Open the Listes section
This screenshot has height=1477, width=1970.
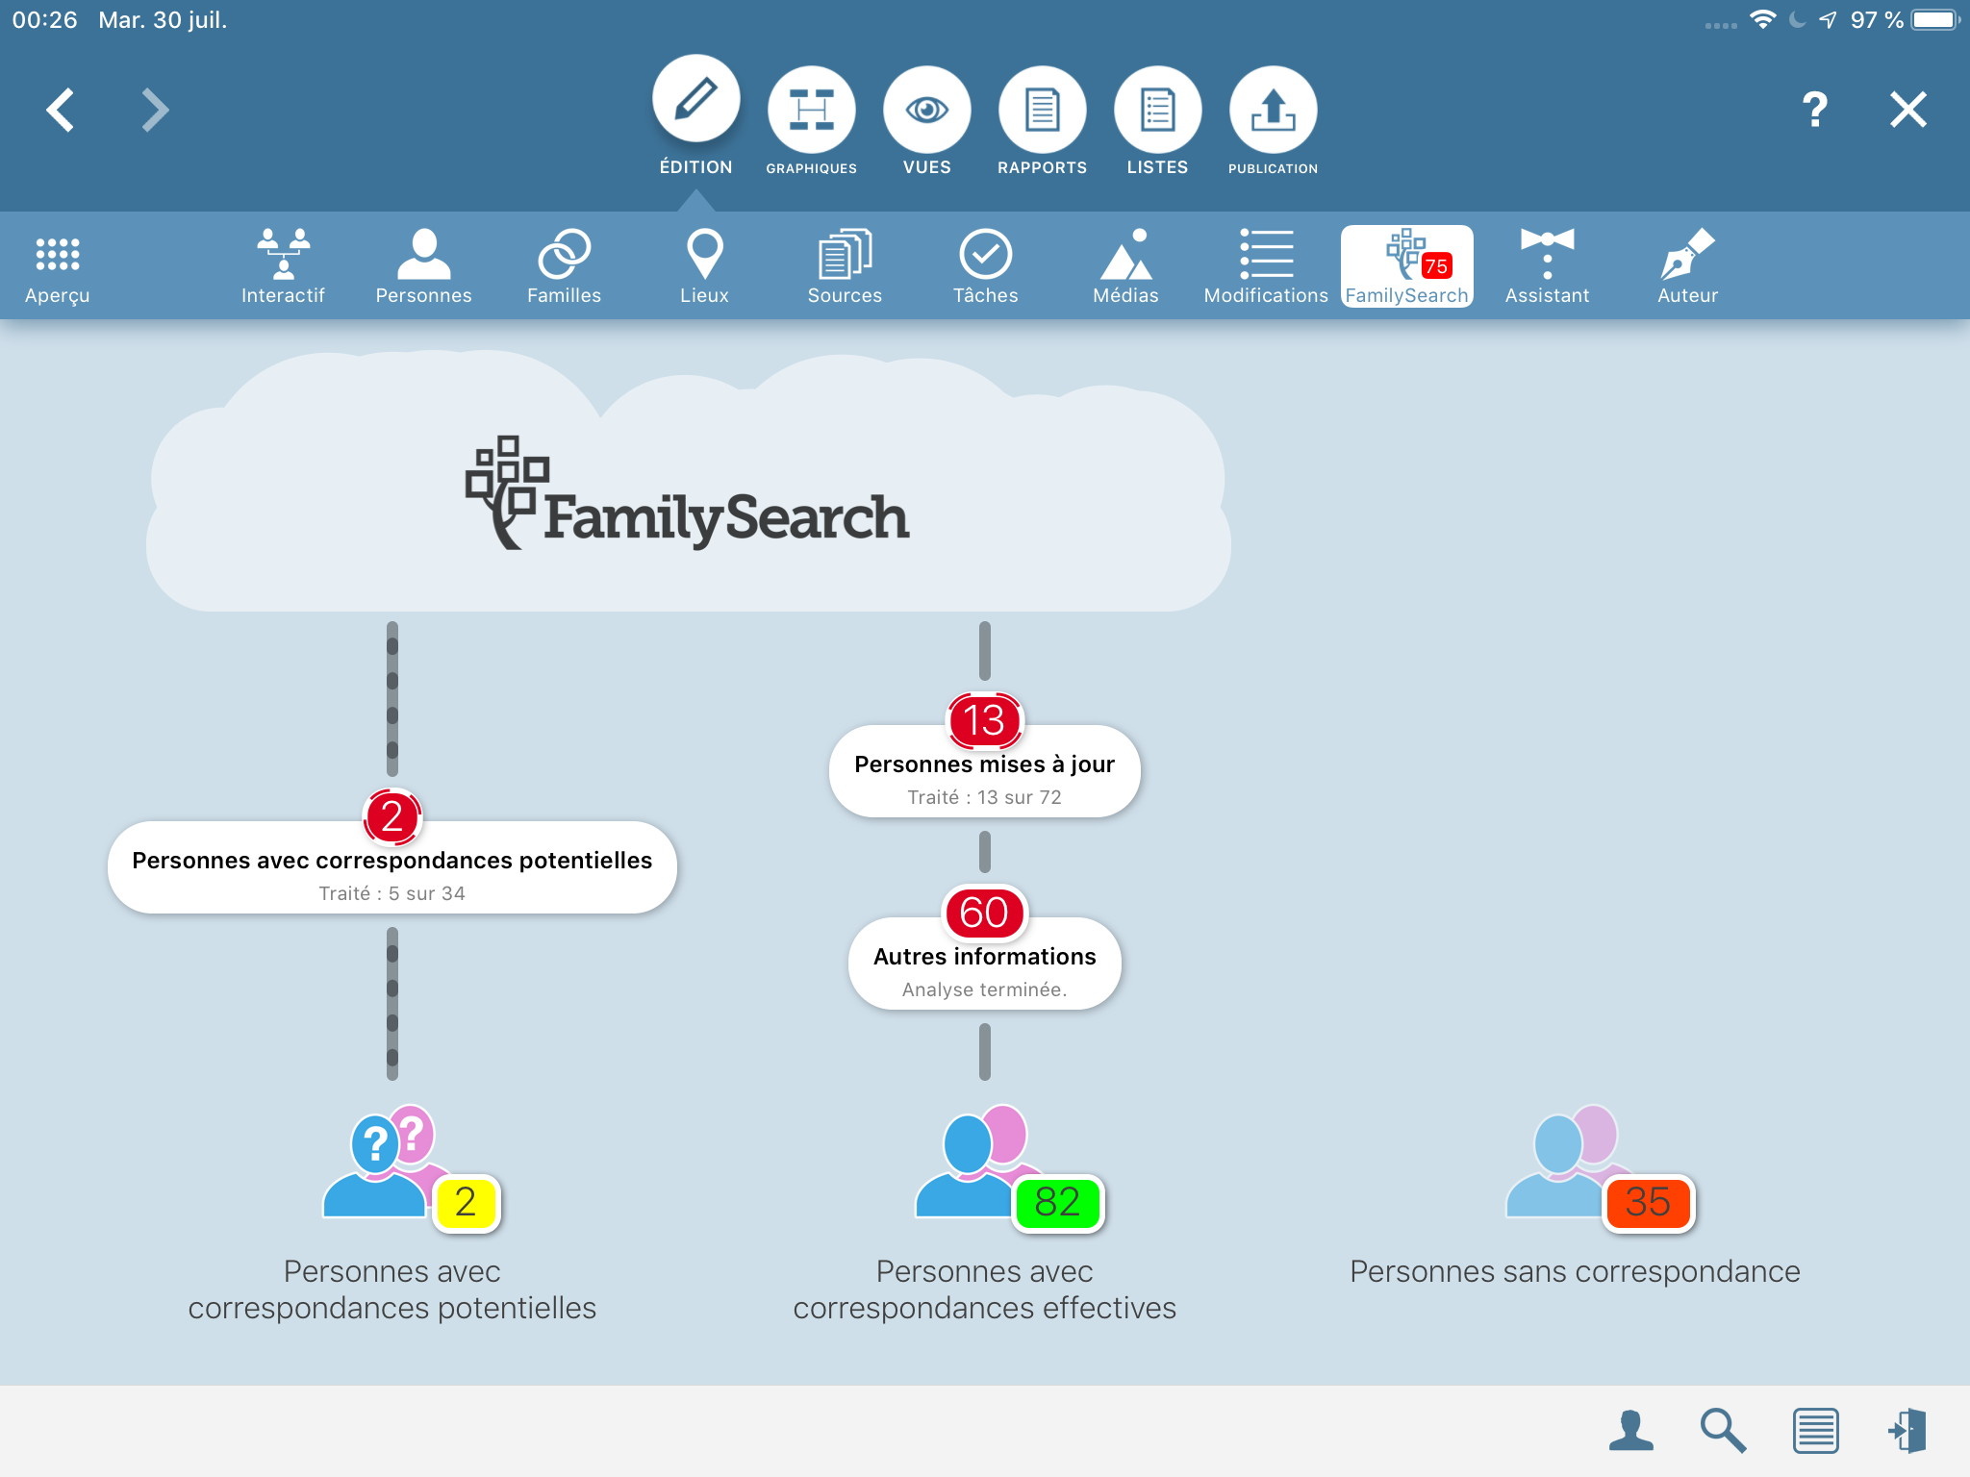point(1157,121)
